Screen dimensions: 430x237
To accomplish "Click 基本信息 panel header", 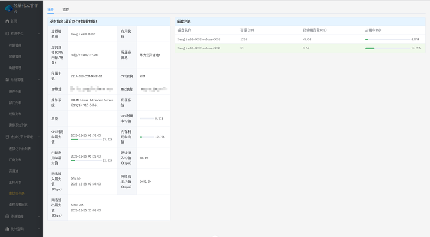I will (x=109, y=21).
